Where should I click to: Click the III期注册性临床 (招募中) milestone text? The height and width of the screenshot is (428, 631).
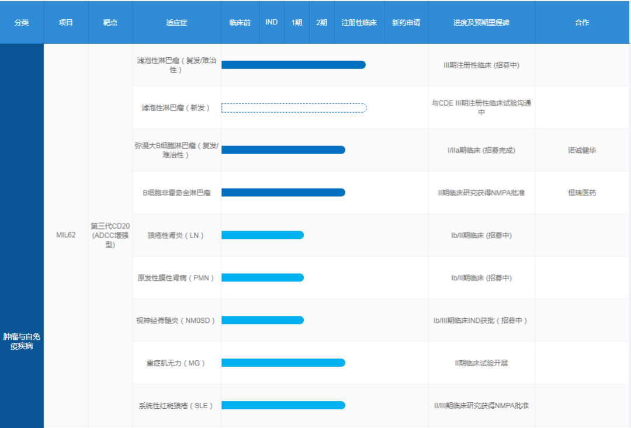click(481, 65)
